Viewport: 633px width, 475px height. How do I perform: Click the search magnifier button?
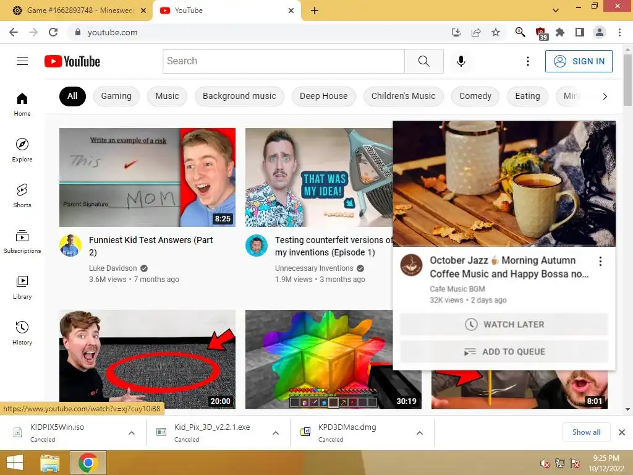point(424,61)
